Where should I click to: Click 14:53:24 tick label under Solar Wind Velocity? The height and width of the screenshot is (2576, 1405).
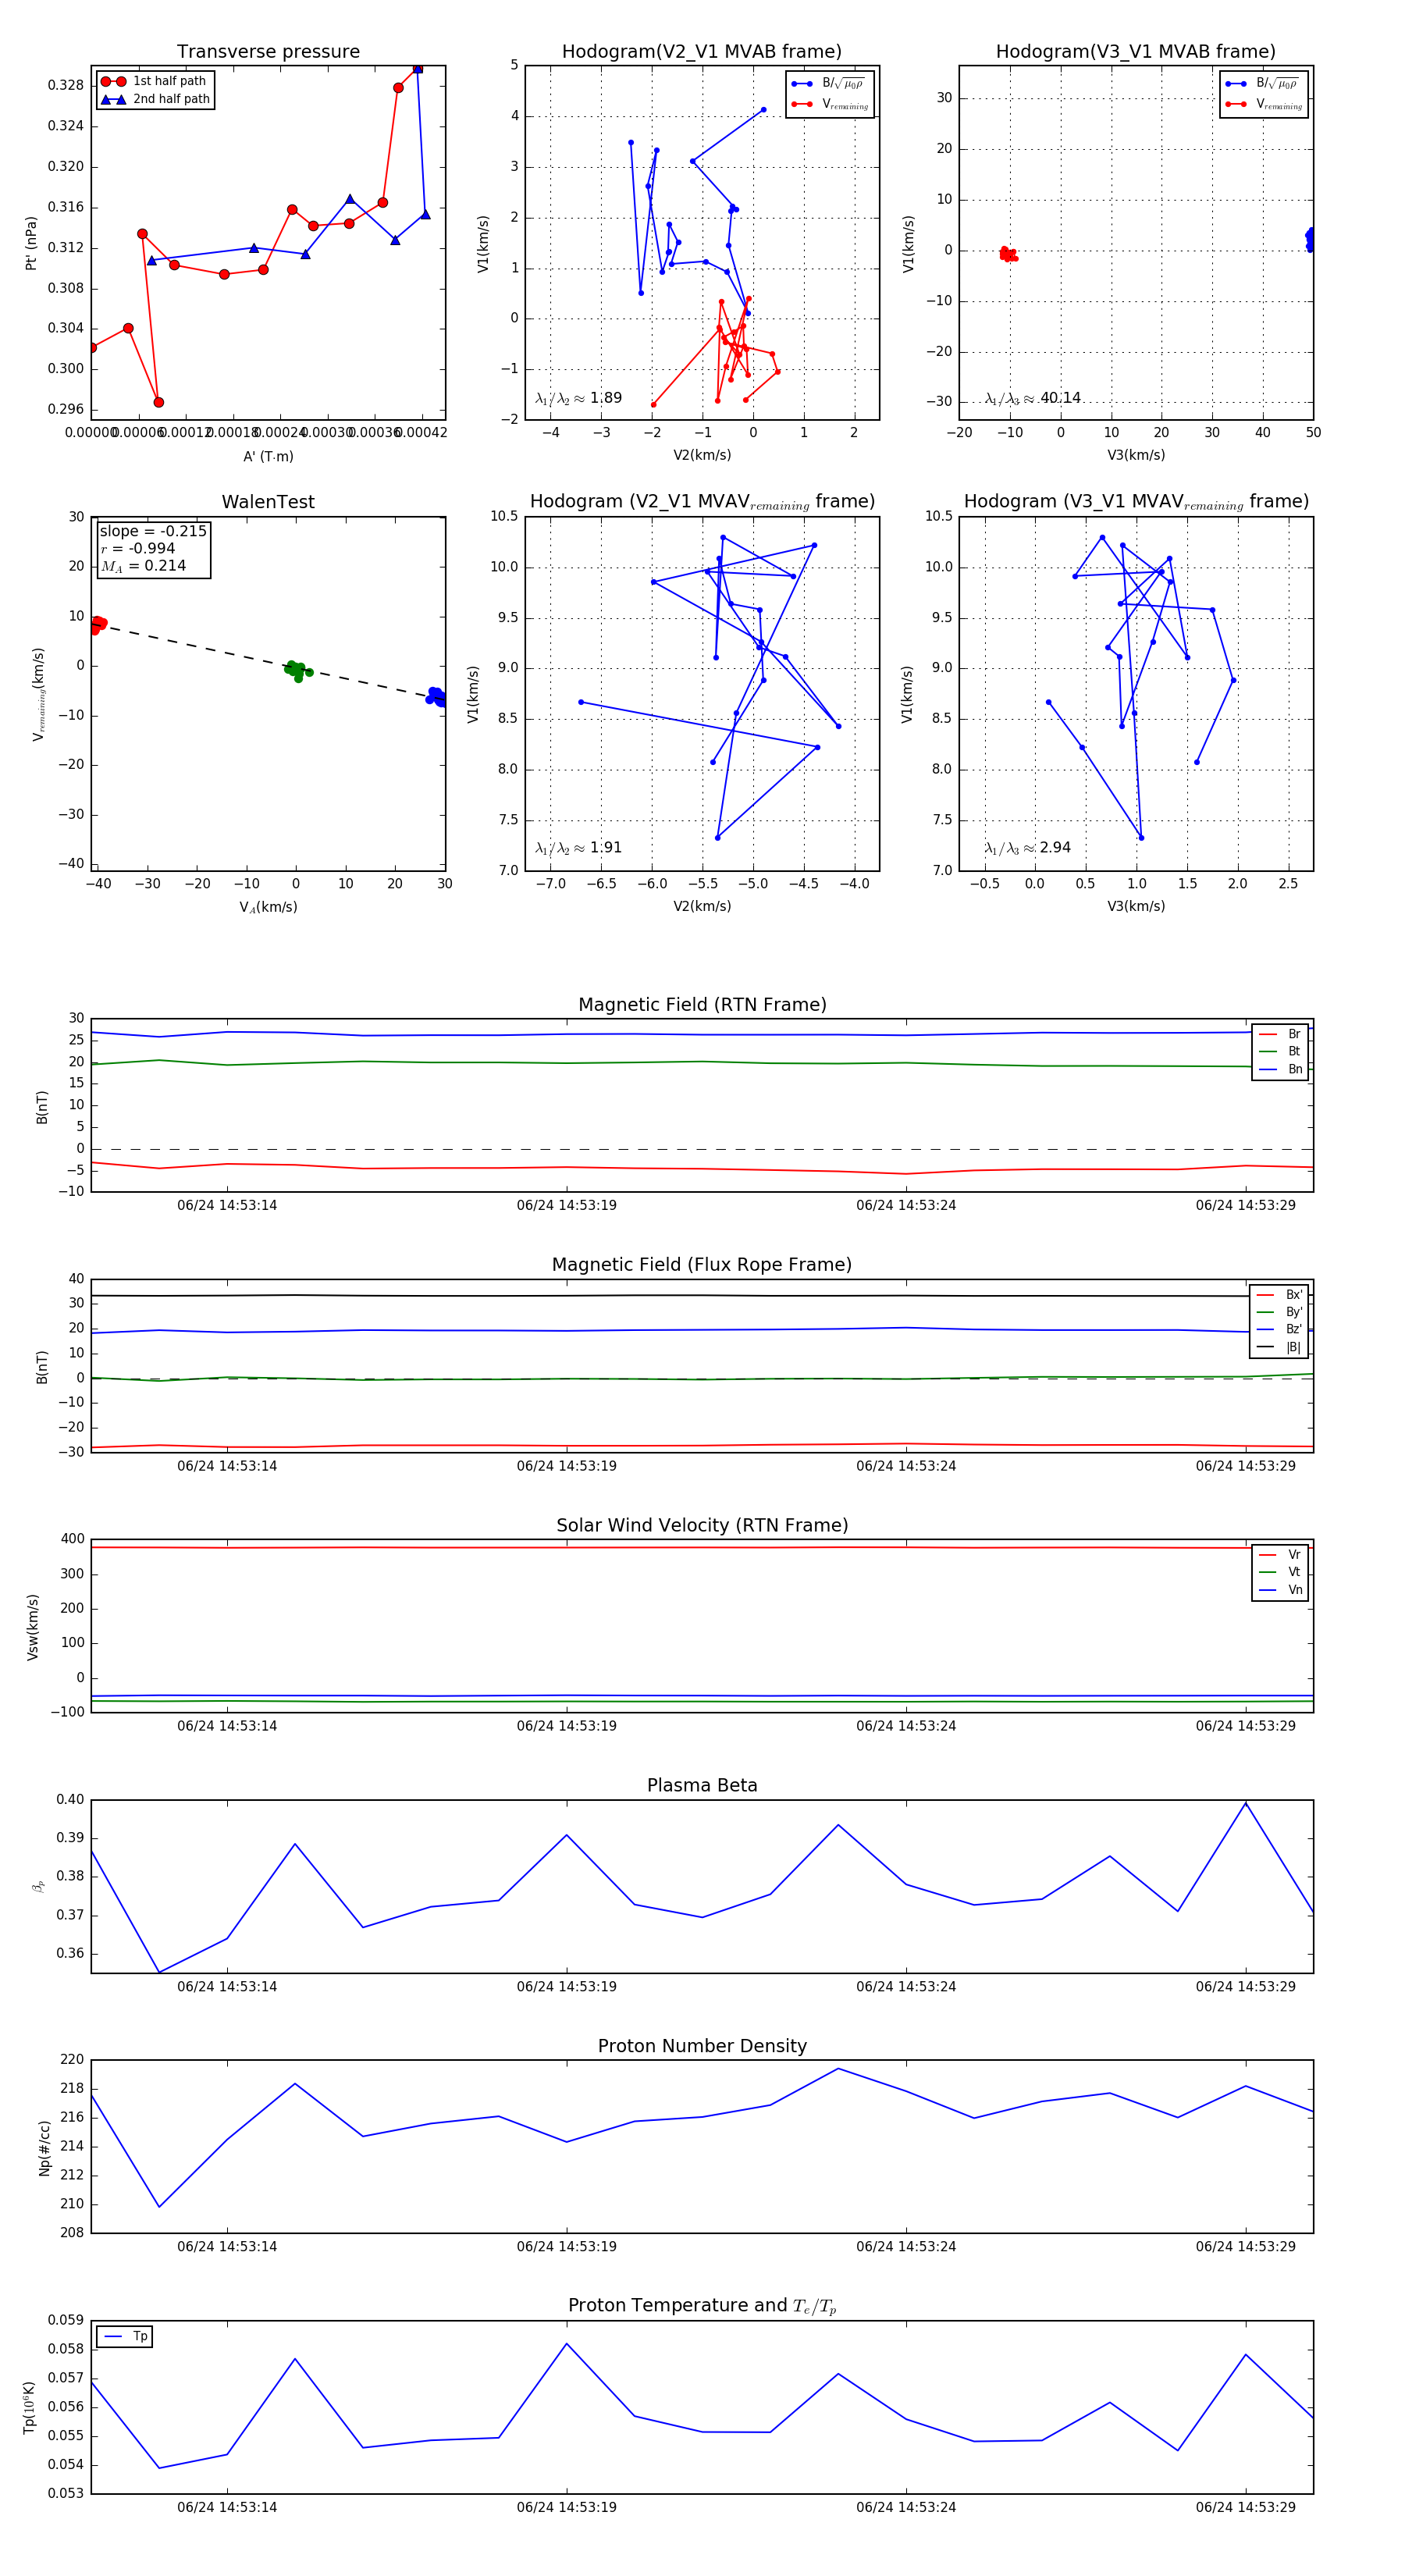pos(905,1725)
